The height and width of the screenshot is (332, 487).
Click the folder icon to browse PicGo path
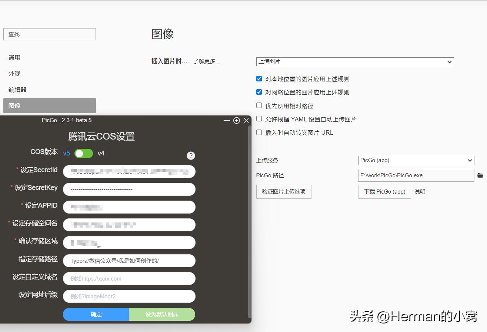pos(480,175)
